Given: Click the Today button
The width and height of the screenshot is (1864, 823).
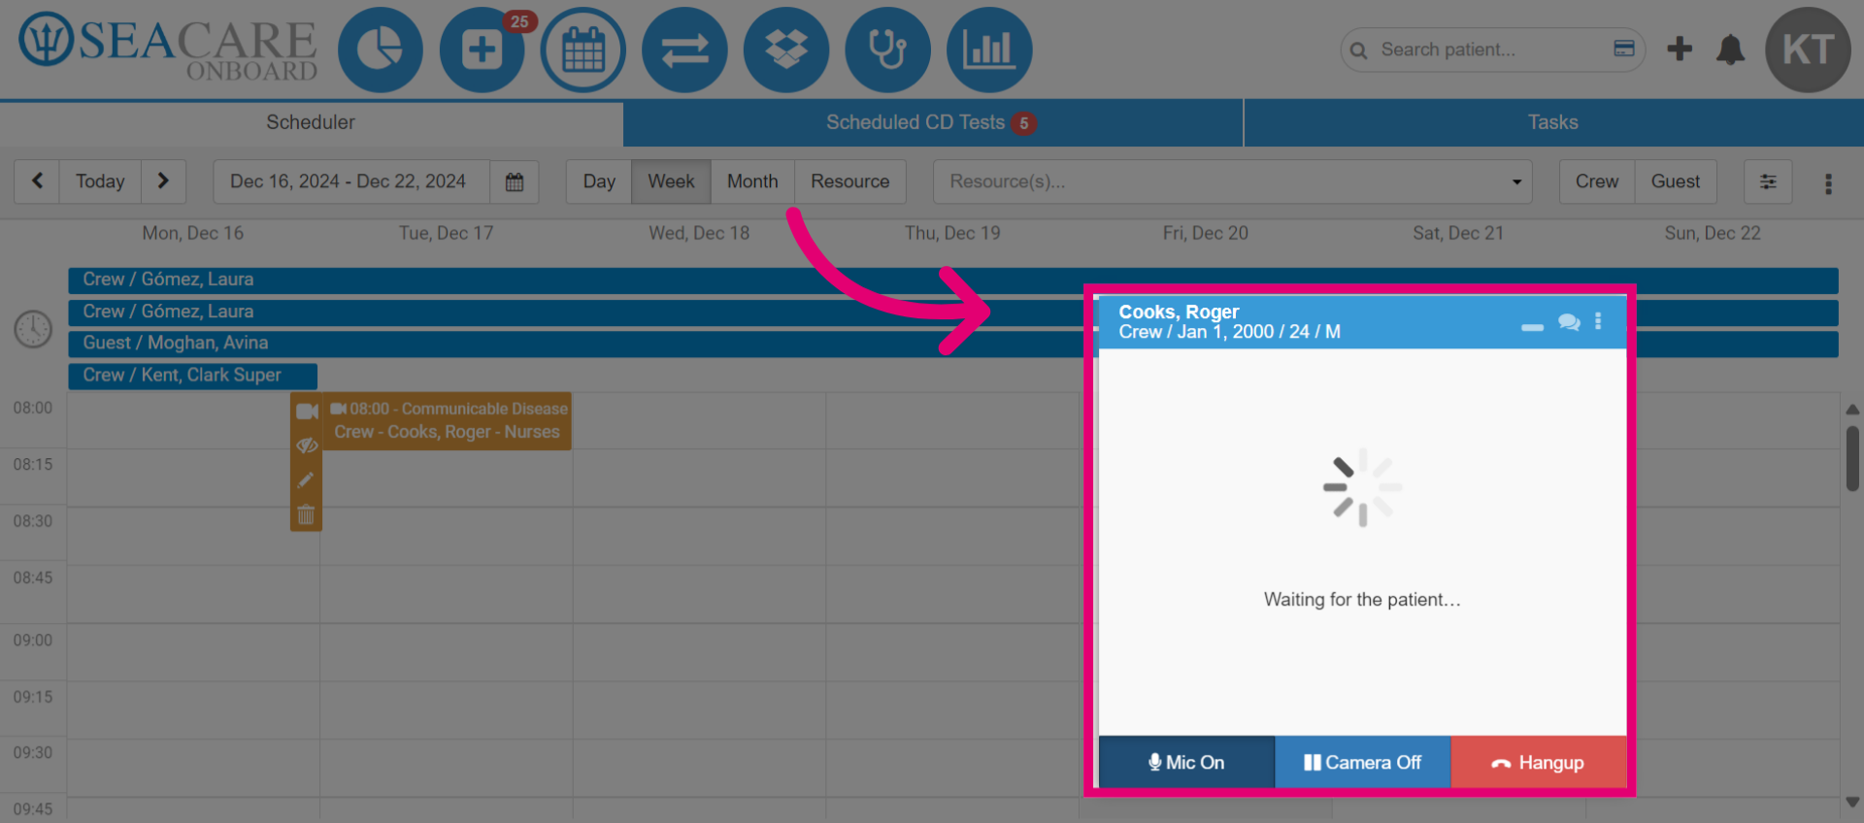Looking at the screenshot, I should (100, 181).
